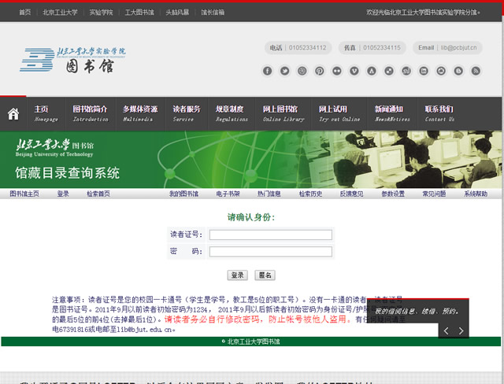Click the Facebook social icon

pos(268,71)
